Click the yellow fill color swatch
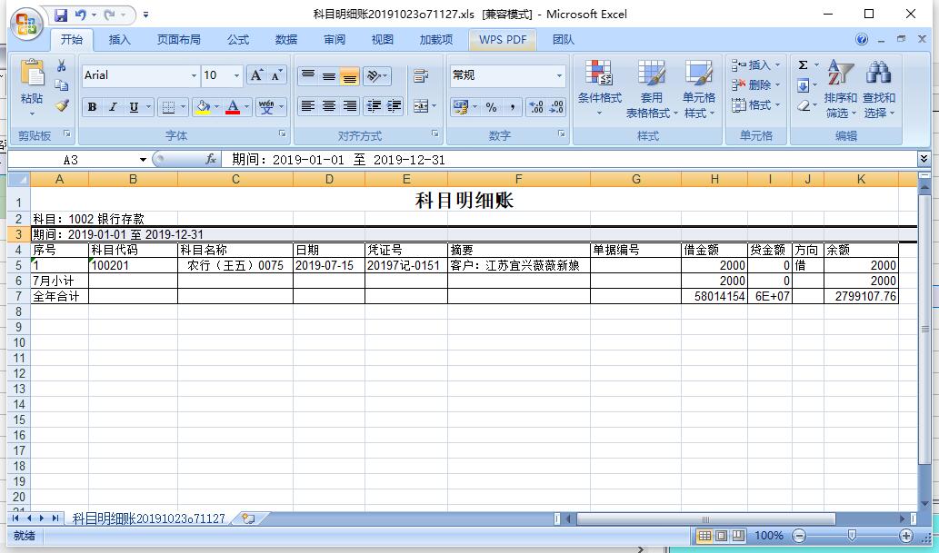Viewport: 939px width, 553px height. point(202,107)
